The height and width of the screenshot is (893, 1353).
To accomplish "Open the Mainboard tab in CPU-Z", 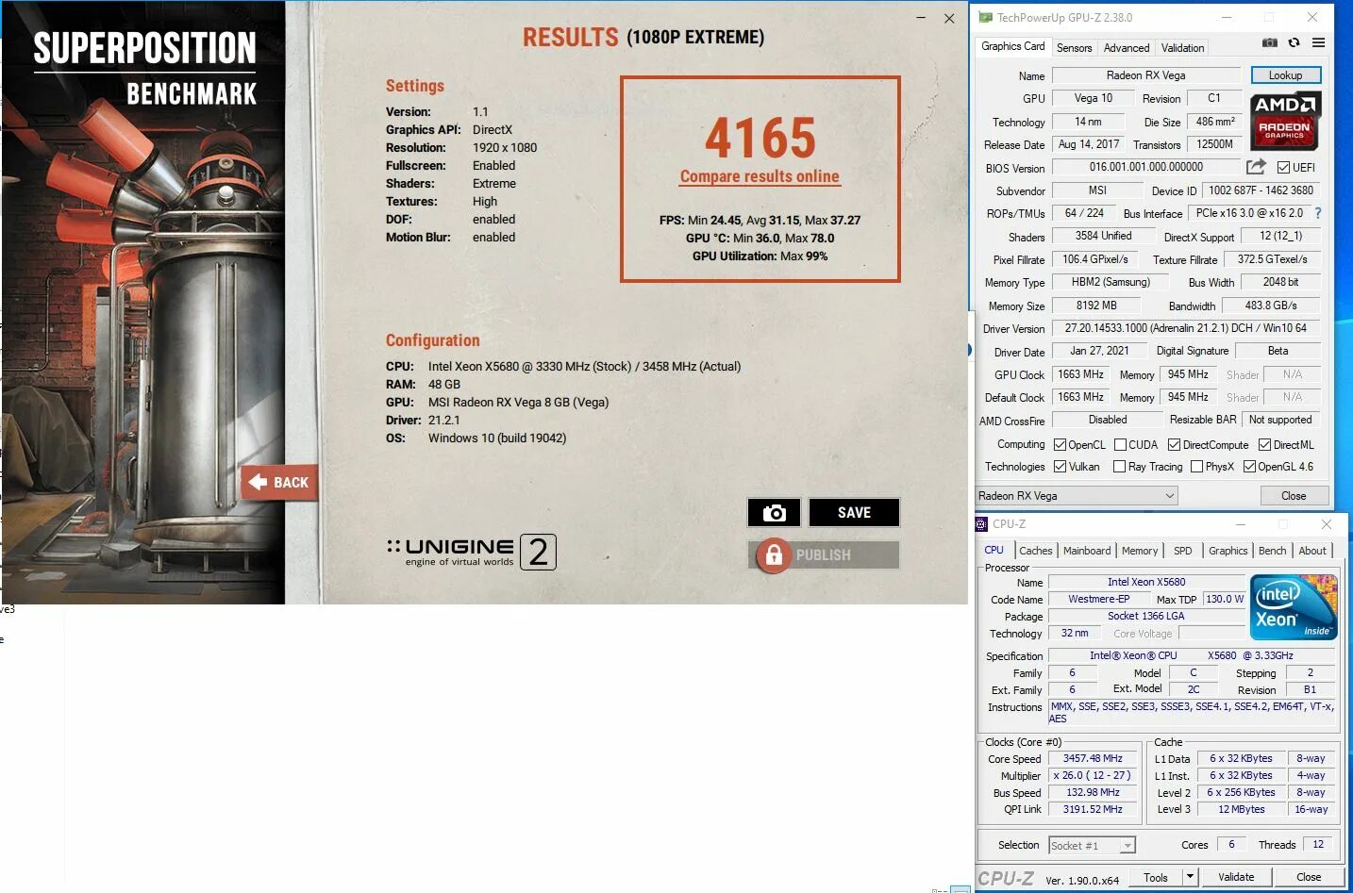I will [x=1087, y=551].
